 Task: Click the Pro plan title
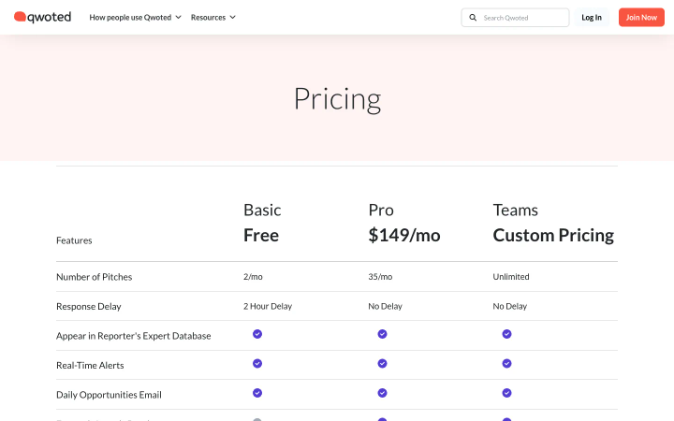coord(381,210)
